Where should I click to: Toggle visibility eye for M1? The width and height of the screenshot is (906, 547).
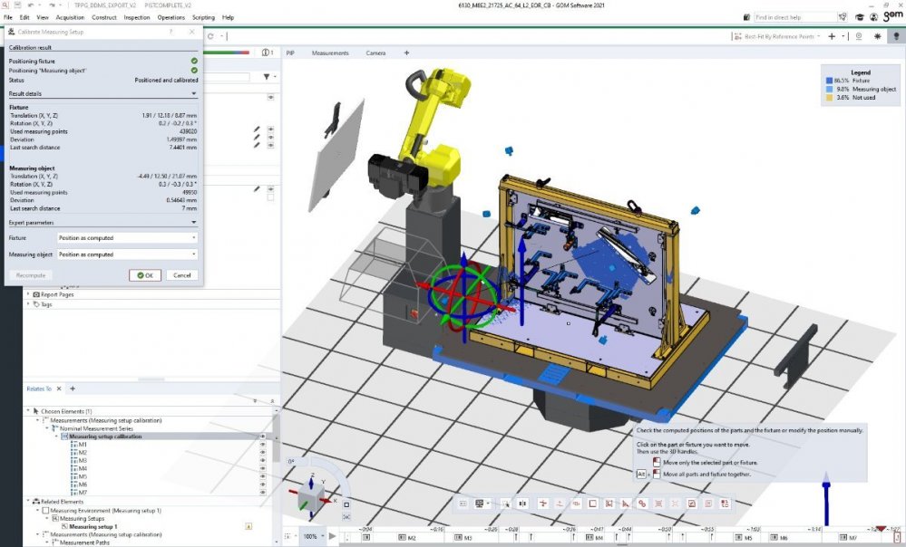[x=263, y=445]
